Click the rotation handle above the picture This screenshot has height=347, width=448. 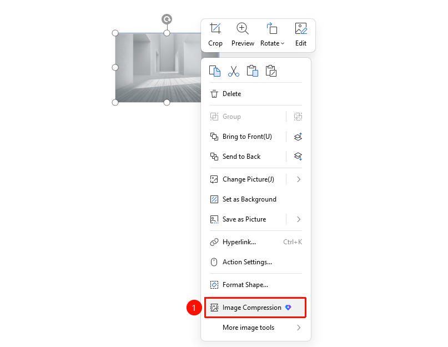coord(167,19)
